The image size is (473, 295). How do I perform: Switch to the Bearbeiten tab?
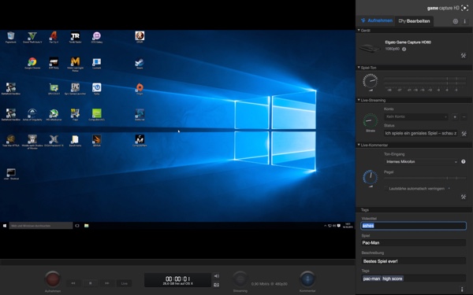[414, 21]
